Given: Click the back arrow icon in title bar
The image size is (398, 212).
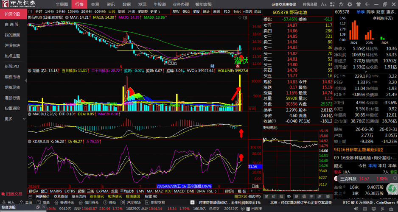Looking at the screenshot, I should [367, 4].
